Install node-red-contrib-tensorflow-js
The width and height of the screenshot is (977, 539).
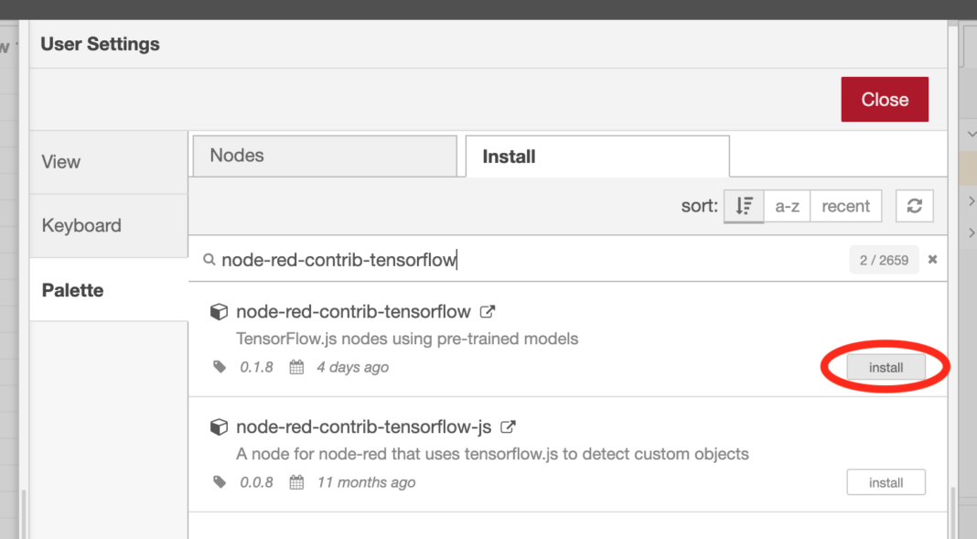(886, 482)
